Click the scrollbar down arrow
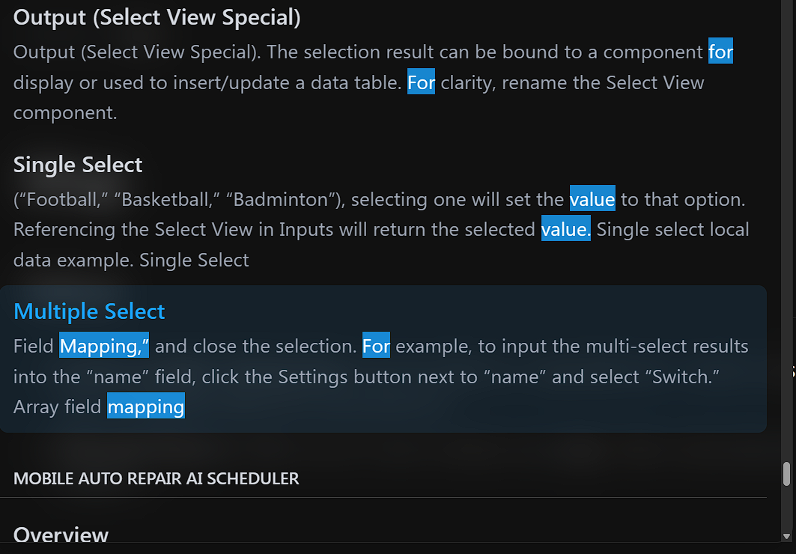 coord(786,535)
